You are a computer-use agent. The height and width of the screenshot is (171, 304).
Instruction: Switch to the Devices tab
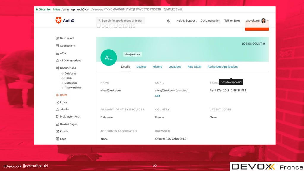tap(141, 67)
